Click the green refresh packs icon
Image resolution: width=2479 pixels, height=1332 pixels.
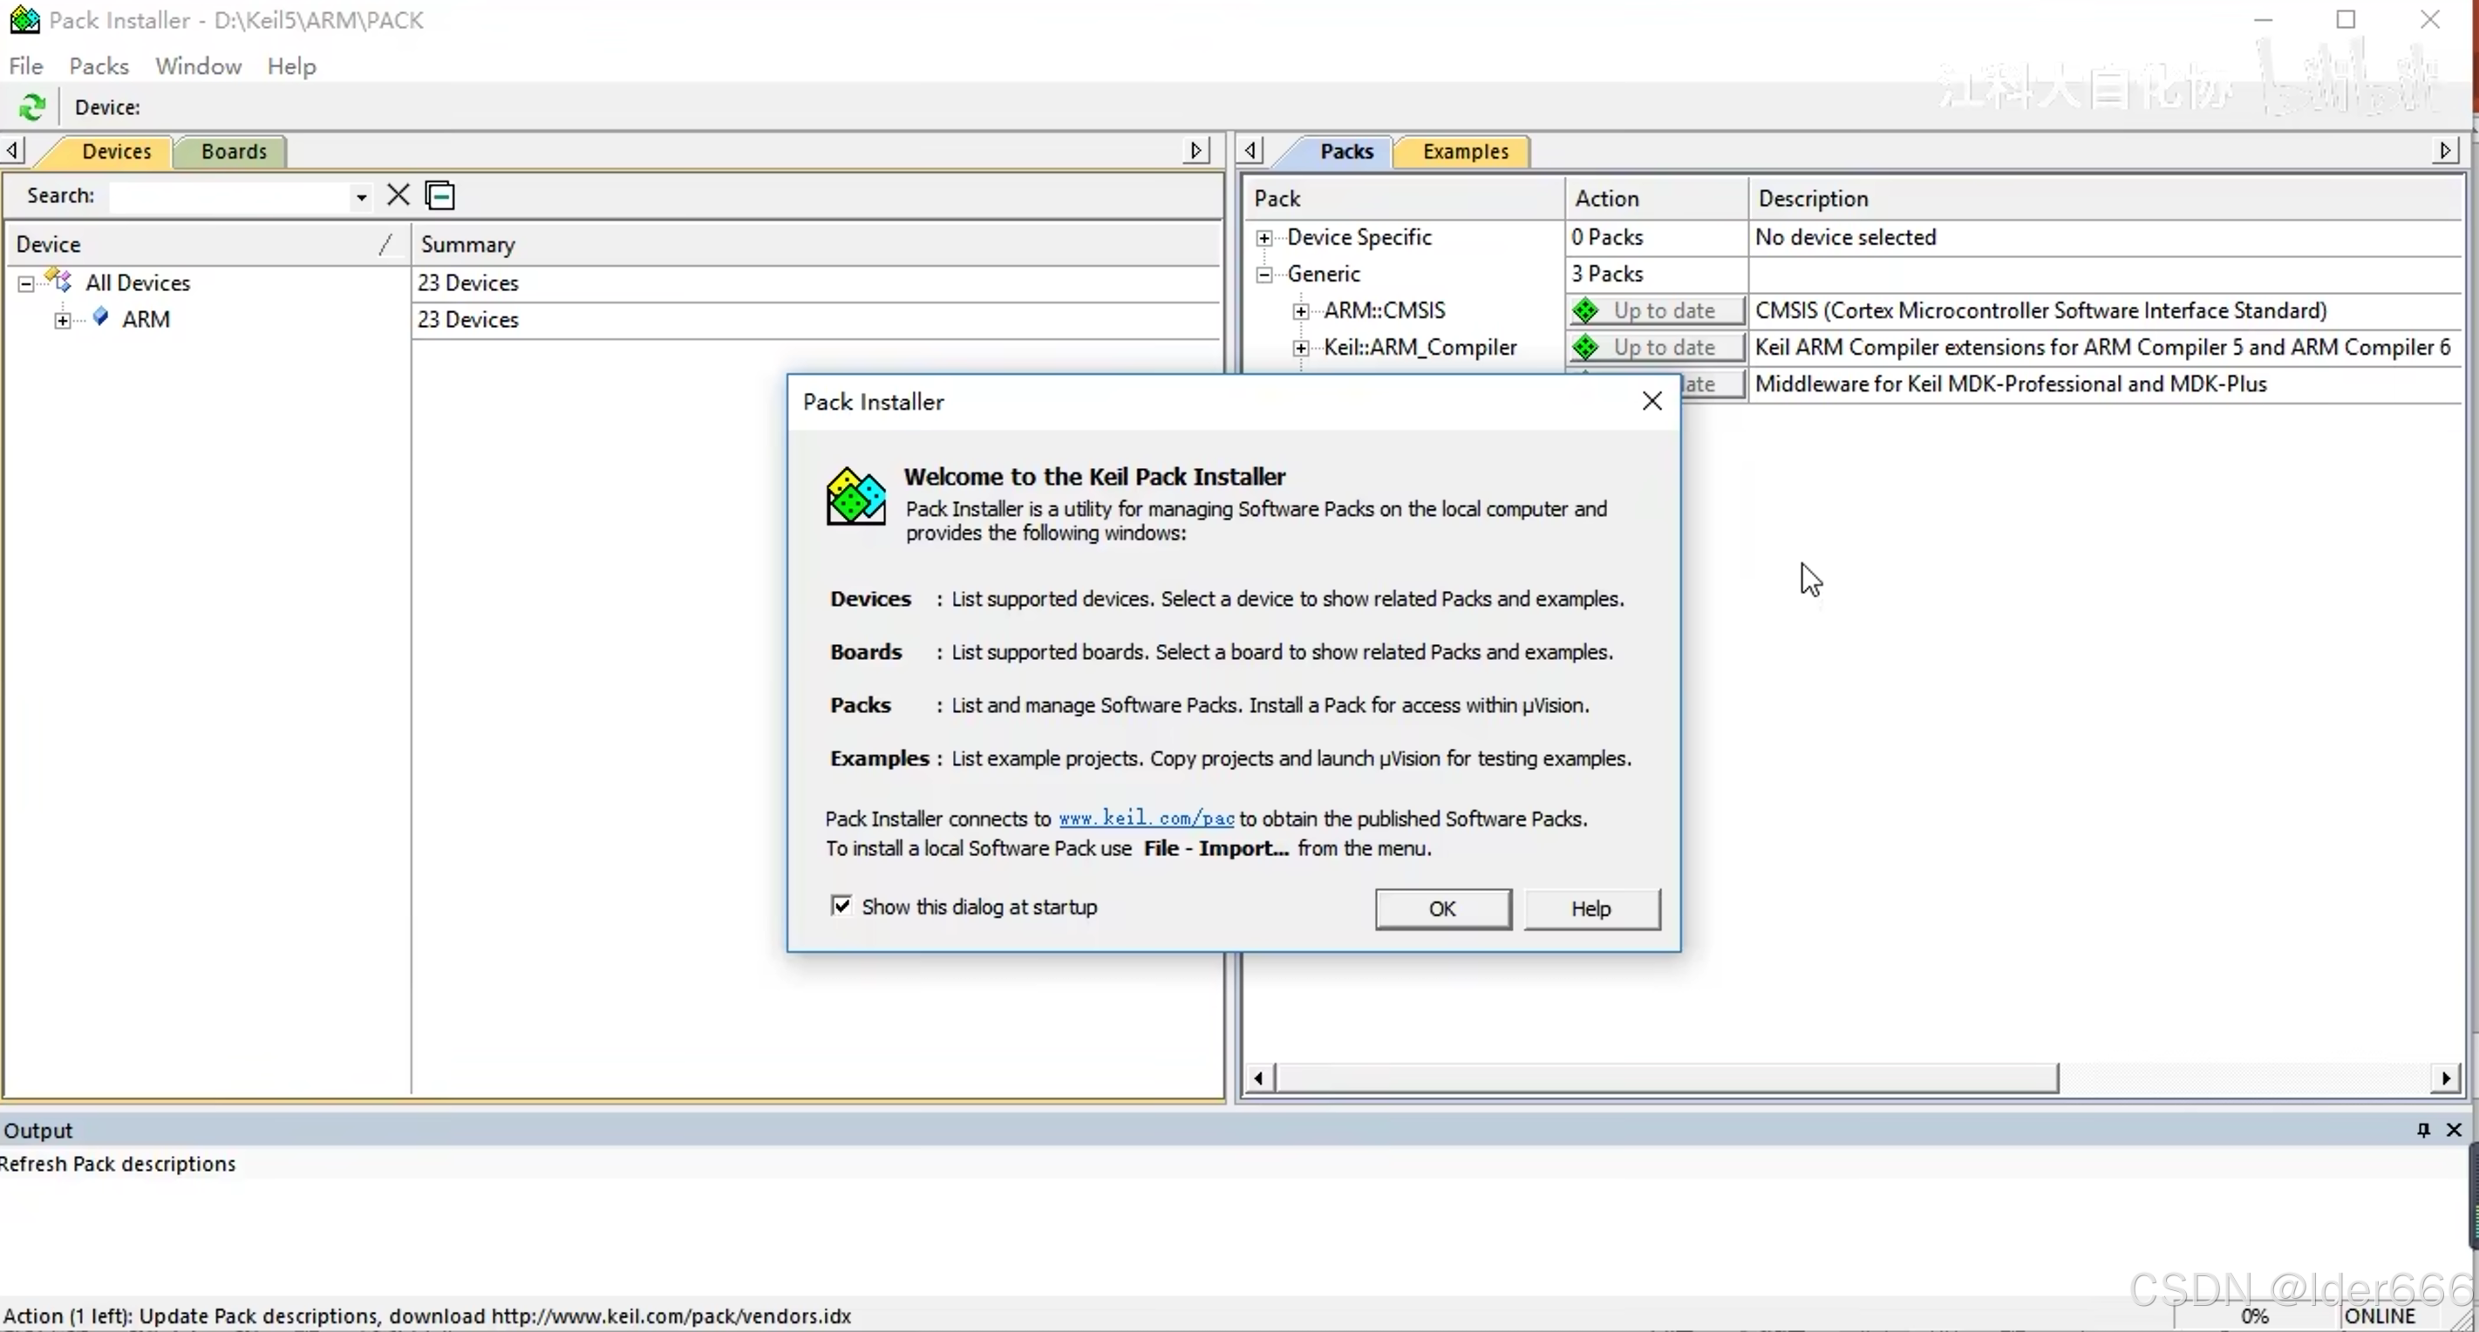33,107
